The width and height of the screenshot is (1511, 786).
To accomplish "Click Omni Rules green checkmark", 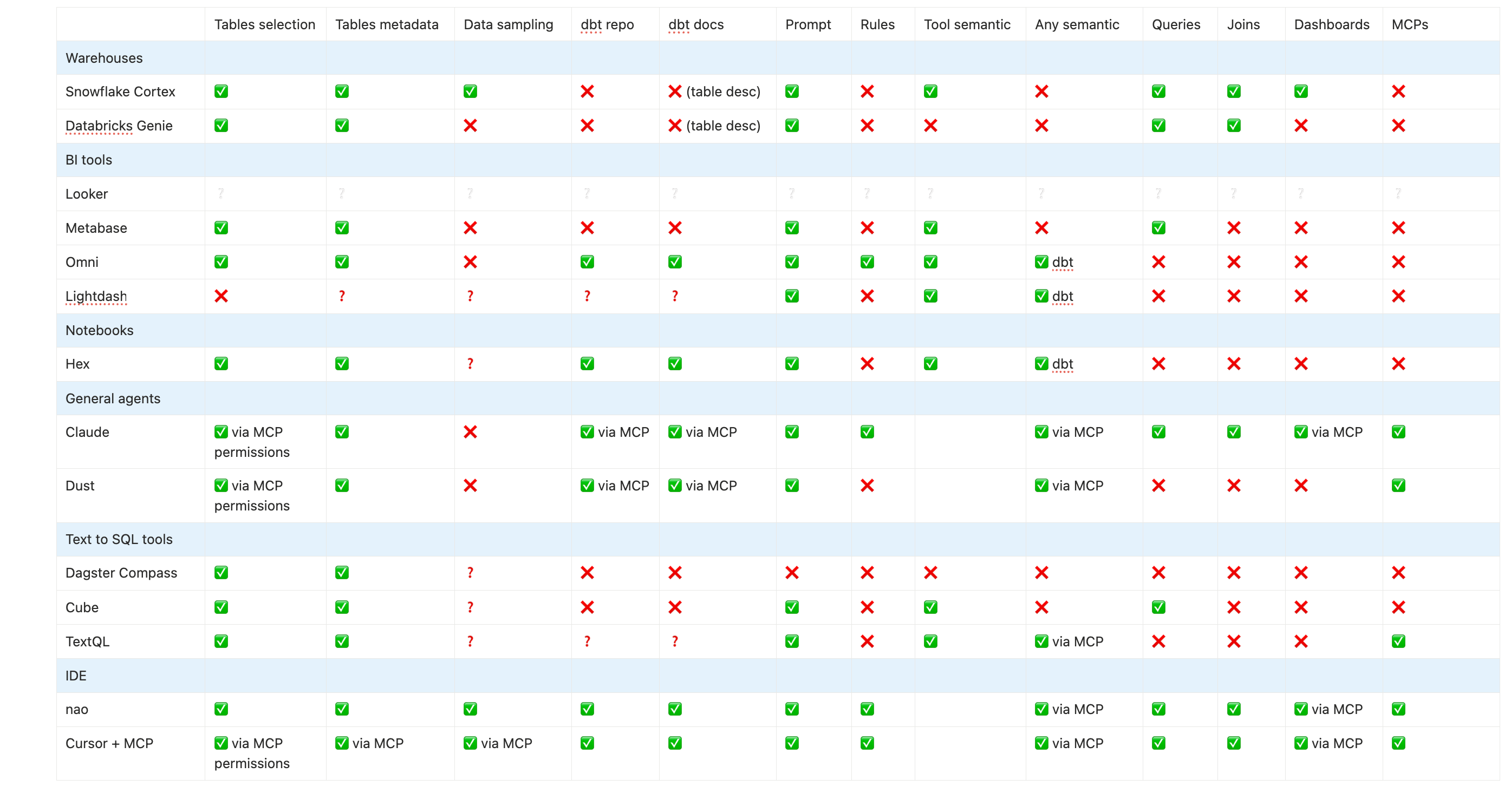I will (867, 262).
